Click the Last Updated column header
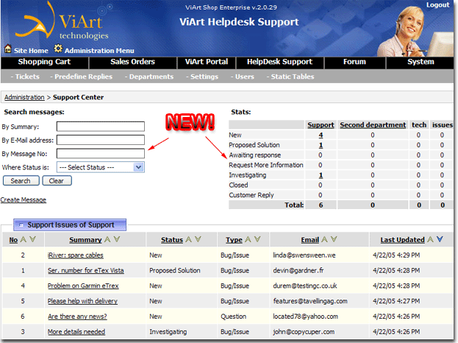Image resolution: width=458 pixels, height=343 pixels. [x=402, y=240]
